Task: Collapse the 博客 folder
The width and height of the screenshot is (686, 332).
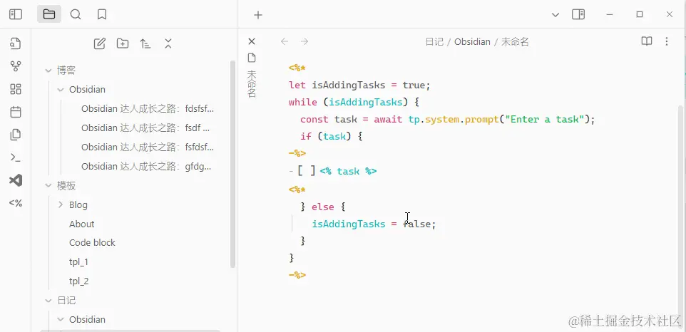Action: 48,71
